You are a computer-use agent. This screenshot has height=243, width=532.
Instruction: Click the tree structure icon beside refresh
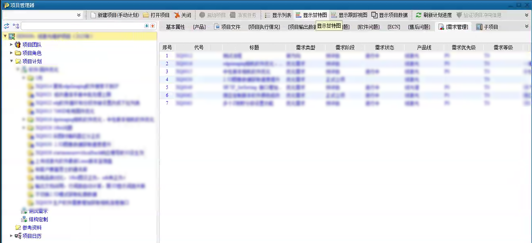coord(16,26)
